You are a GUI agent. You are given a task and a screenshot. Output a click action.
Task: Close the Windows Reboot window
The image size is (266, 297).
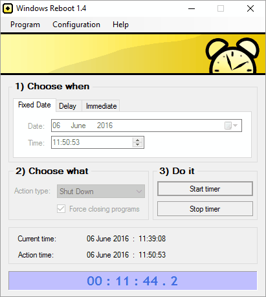tap(250, 8)
